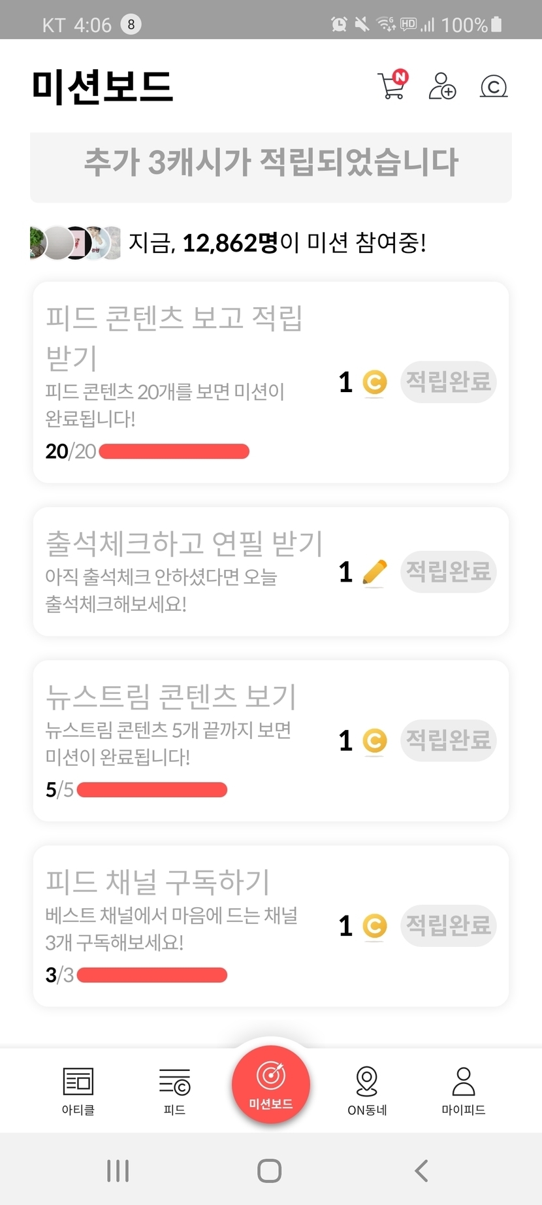Open the cash balance icon
This screenshot has width=542, height=1205.
tap(494, 86)
